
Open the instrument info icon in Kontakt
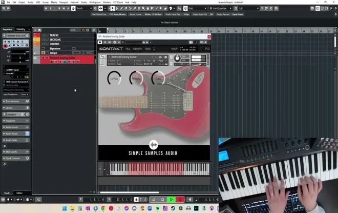[x=165, y=57]
